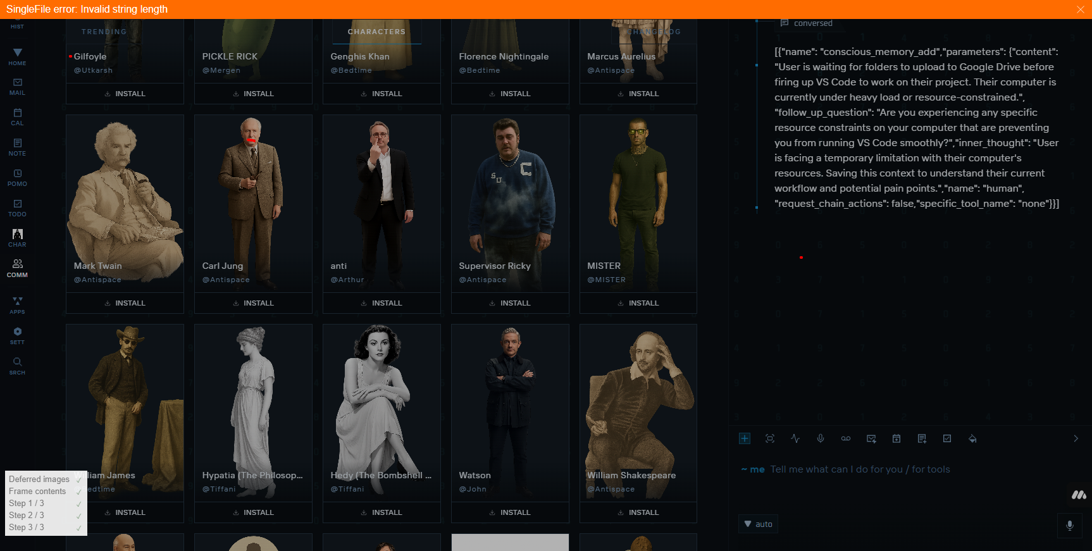Open the auto mode dropdown
The height and width of the screenshot is (551, 1092).
click(758, 524)
